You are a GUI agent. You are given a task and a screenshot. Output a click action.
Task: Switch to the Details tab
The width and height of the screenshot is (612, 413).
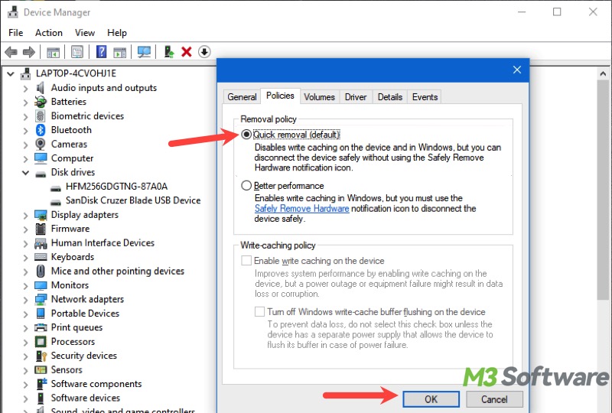click(390, 97)
